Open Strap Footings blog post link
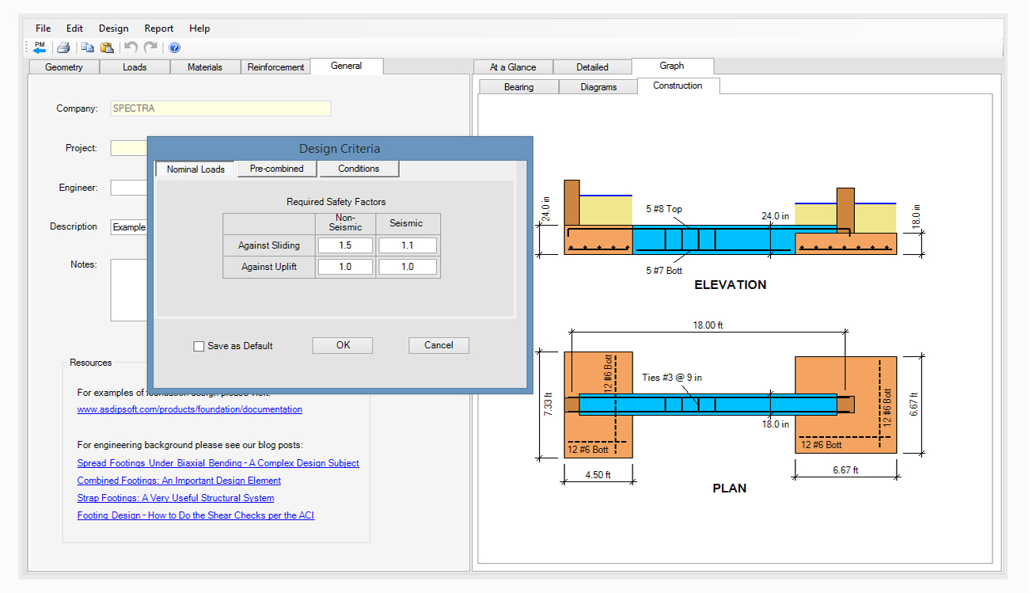 [x=176, y=498]
